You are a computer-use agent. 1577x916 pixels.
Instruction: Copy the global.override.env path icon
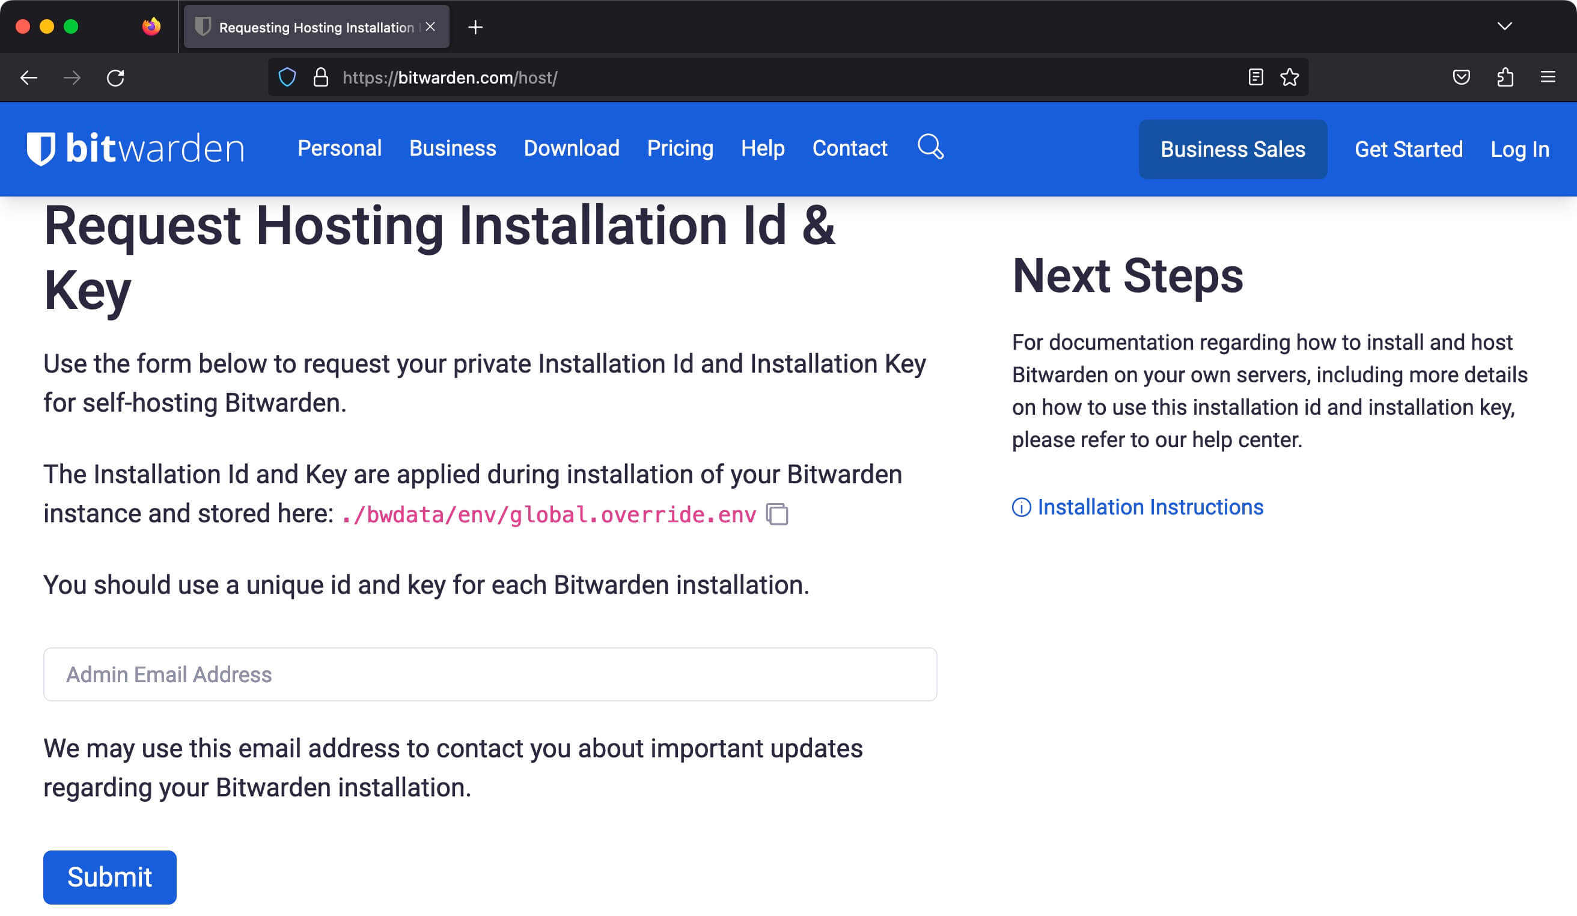tap(777, 514)
